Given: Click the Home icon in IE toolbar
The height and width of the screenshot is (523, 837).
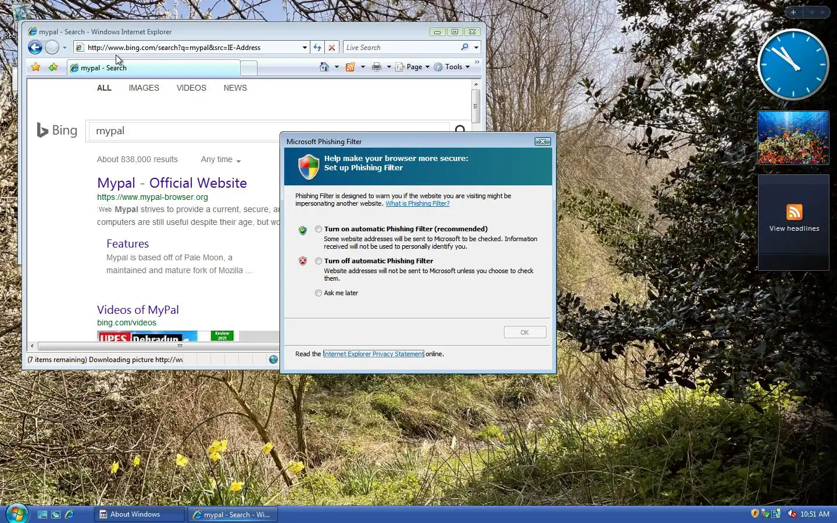Looking at the screenshot, I should [324, 67].
